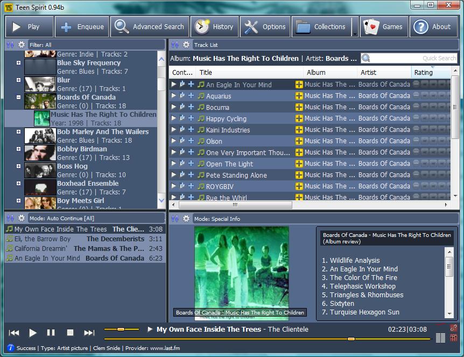This screenshot has width=464, height=357.
Task: Click insert-next icon for An Eagle In Your Mind
Action: 182,84
